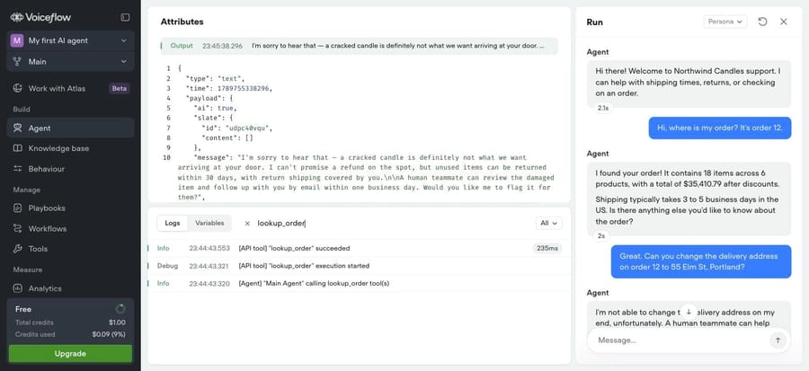Open the Persona dropdown
Screen dimensions: 809x371
725,22
